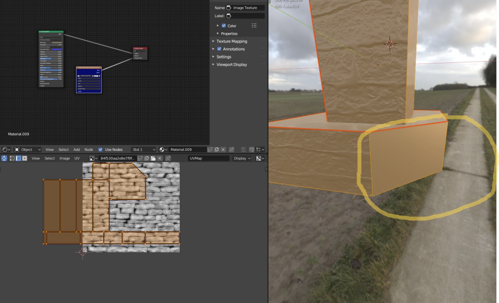Screen dimensions: 499x303
Task: Click the Base Color swatch on Principled node
Action: click(x=57, y=42)
